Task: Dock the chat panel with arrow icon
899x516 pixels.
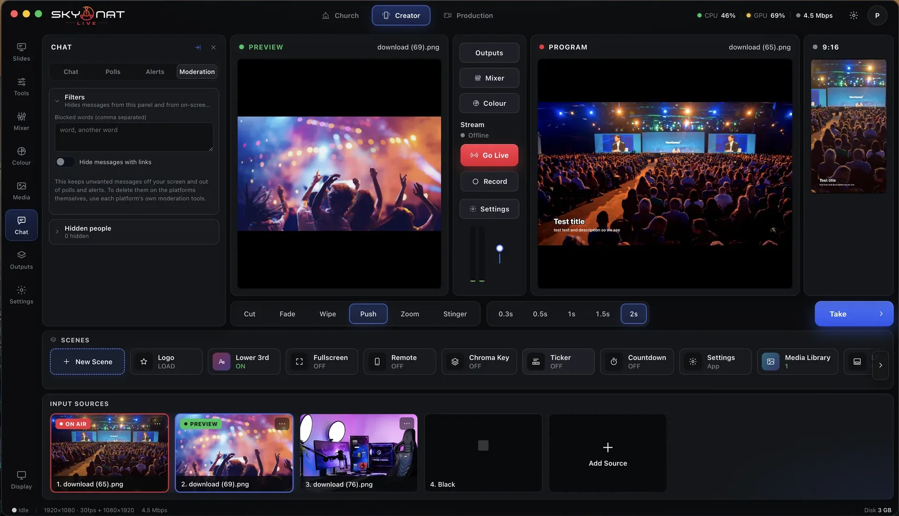Action: pos(198,47)
